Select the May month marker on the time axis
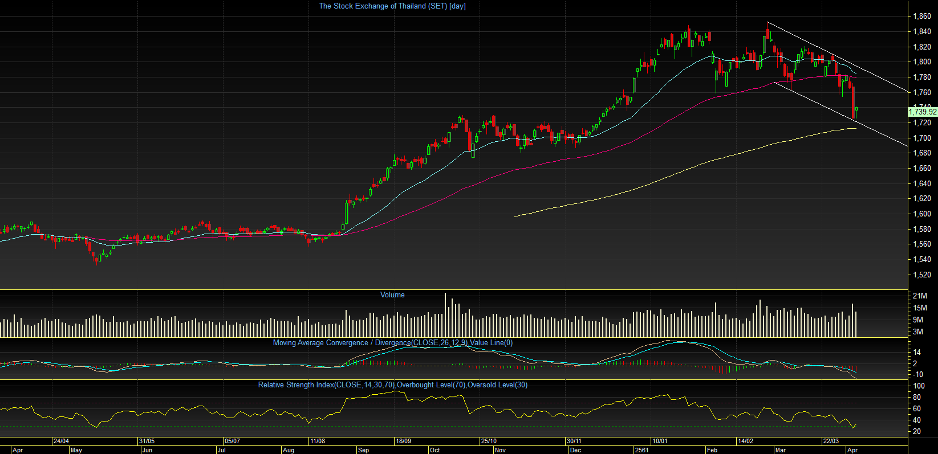Image resolution: width=938 pixels, height=454 pixels. pos(76,450)
